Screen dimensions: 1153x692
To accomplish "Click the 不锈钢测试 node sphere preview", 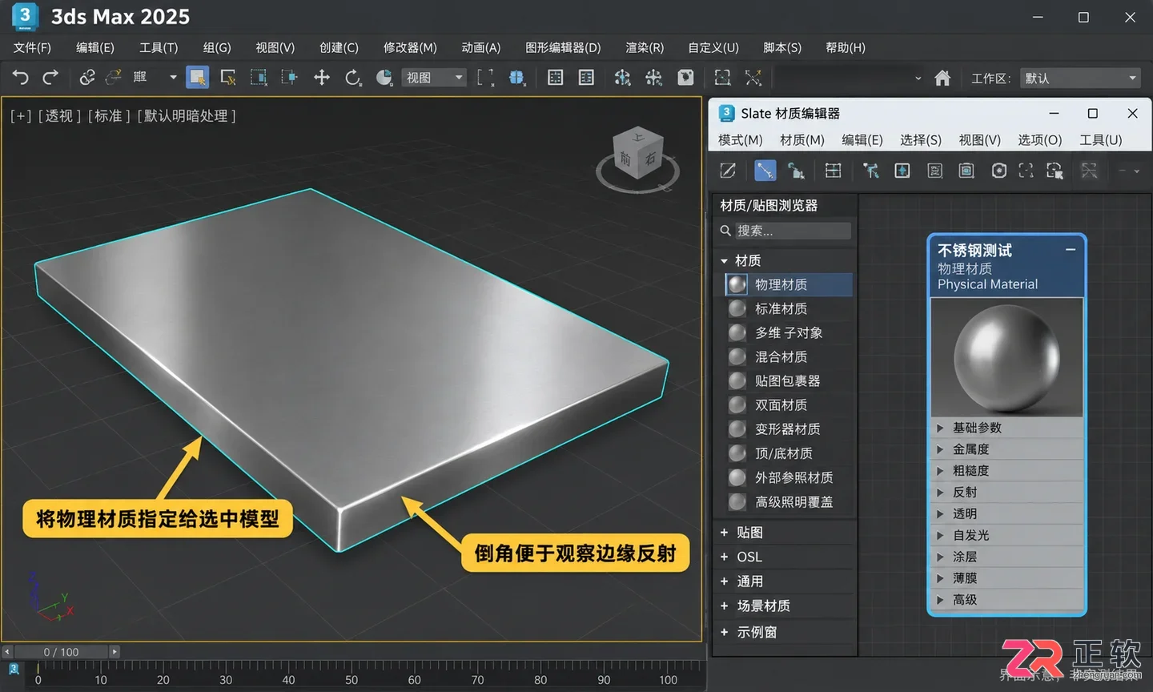I will [x=1006, y=357].
